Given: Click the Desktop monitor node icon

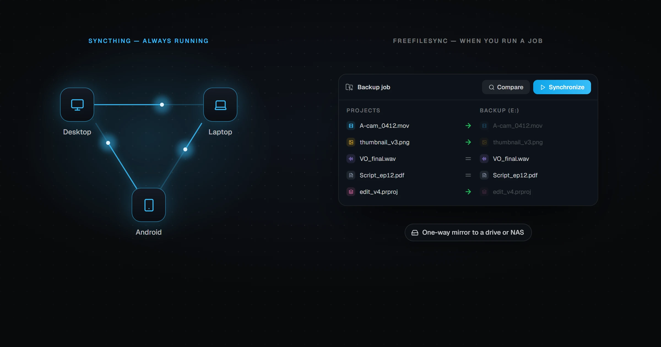Looking at the screenshot, I should click(77, 105).
